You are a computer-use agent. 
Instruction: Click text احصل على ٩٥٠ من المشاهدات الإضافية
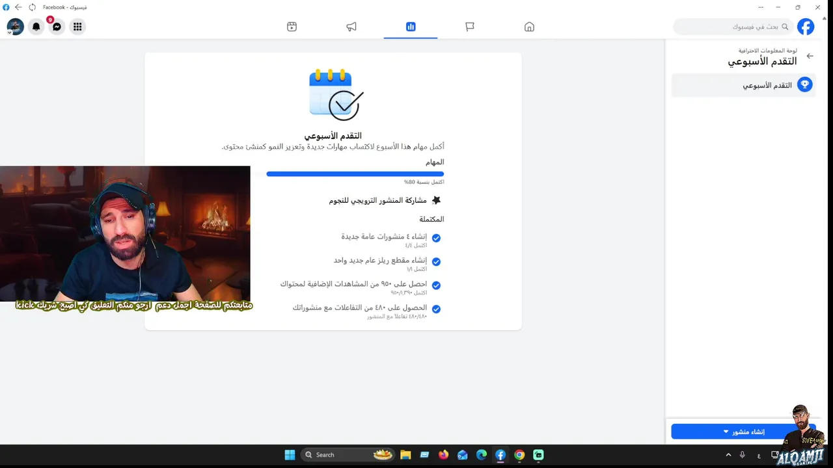pos(353,284)
